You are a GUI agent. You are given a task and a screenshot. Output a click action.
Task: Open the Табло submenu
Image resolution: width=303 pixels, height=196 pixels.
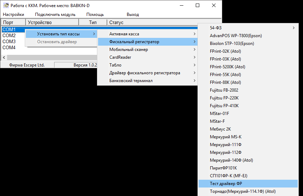click(148, 65)
